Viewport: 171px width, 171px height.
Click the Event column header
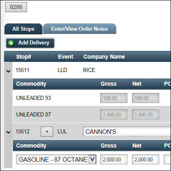(x=66, y=57)
